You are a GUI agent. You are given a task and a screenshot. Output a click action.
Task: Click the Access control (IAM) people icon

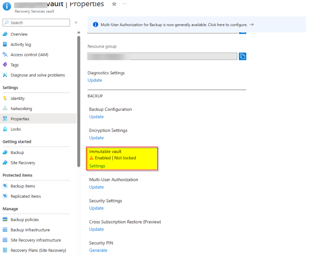(x=5, y=54)
